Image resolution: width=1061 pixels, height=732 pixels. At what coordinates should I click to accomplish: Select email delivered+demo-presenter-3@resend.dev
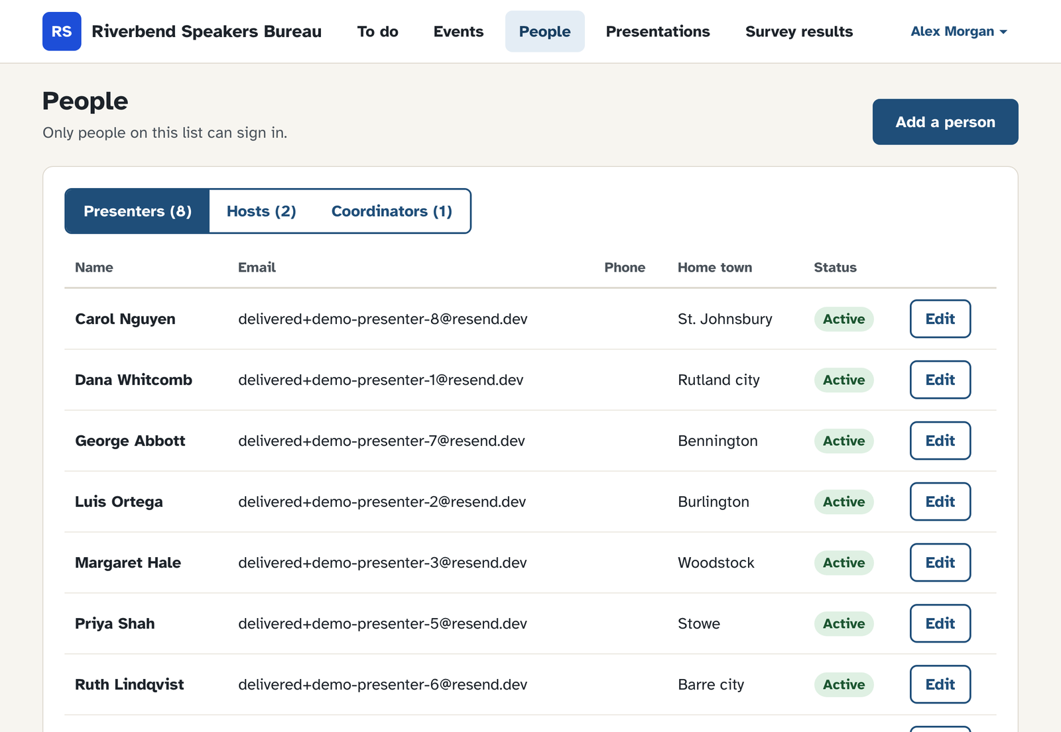click(383, 563)
